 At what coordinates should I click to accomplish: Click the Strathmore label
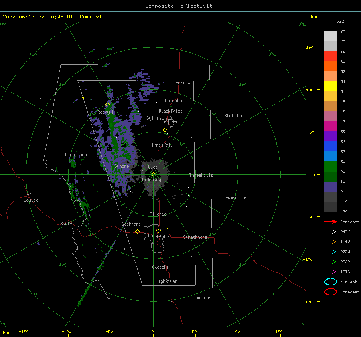click(x=195, y=237)
